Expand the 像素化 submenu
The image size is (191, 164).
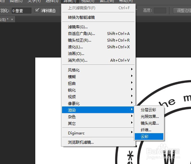98,103
